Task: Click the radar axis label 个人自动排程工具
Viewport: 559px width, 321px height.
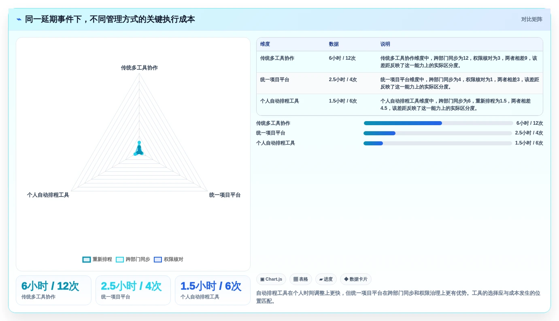Action: tap(48, 195)
